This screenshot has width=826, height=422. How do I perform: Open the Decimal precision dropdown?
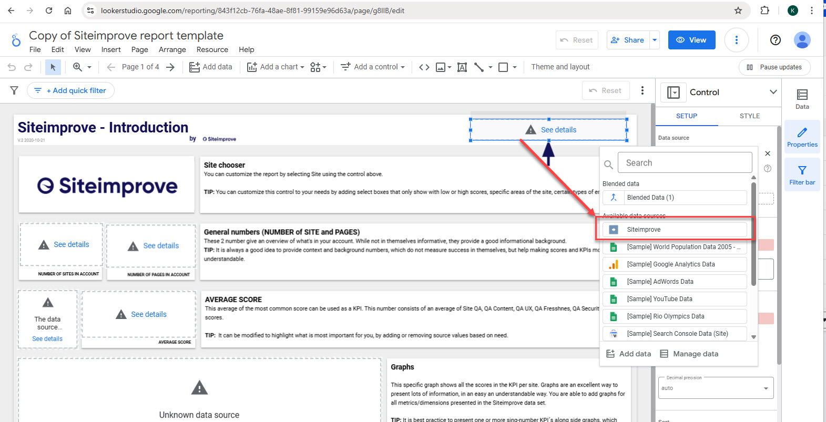click(716, 388)
